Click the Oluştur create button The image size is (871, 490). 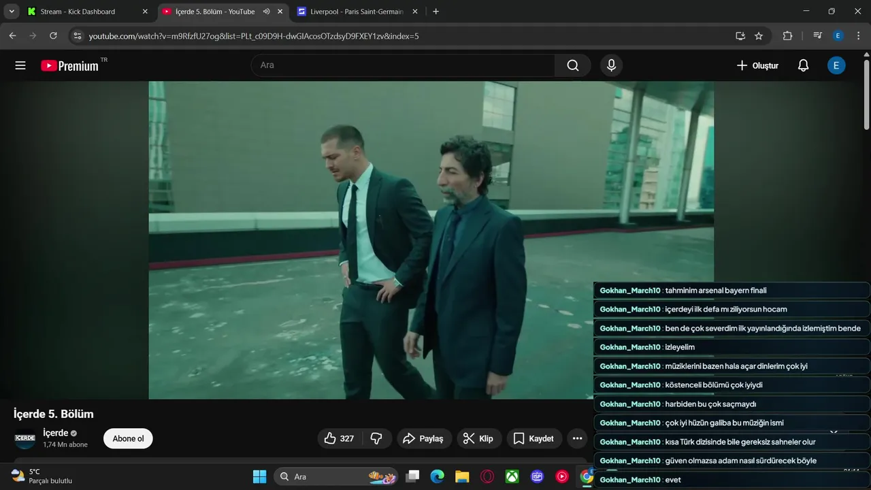(757, 65)
